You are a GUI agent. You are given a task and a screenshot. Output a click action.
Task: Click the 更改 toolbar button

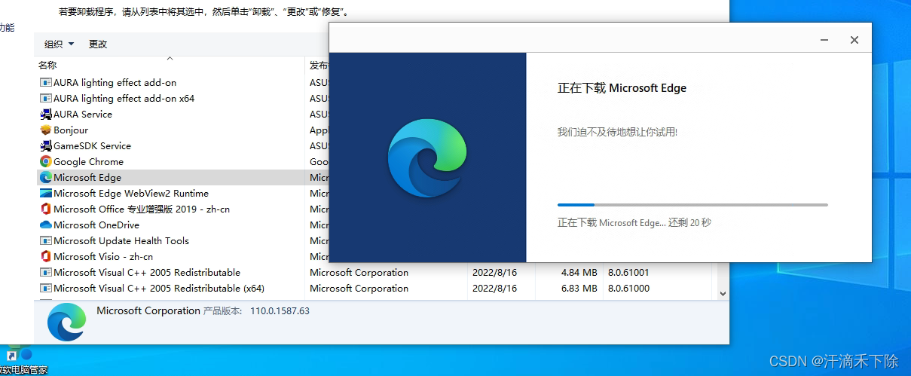pos(98,44)
